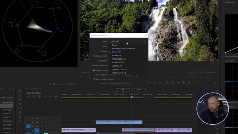Toggle timeline Snap magnet icon
This screenshot has height=134, width=238.
point(34,96)
